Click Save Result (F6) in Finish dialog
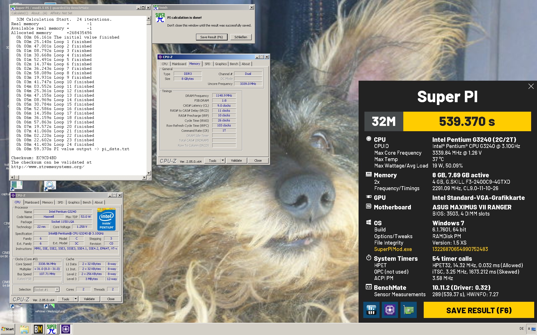The width and height of the screenshot is (537, 335). click(211, 37)
